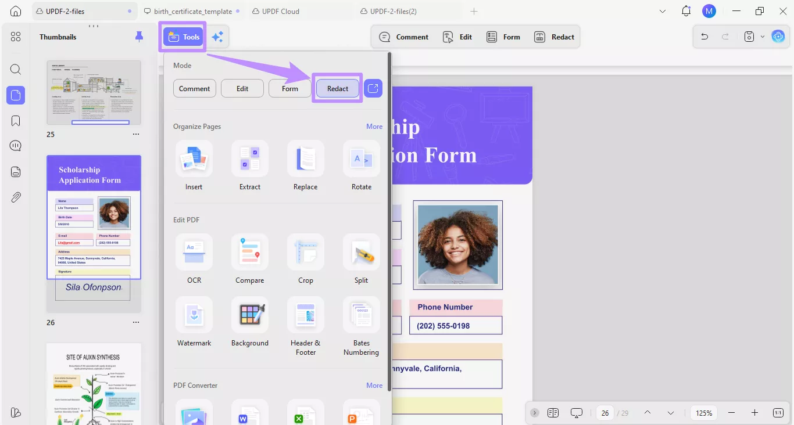Select Edit in the top toolbar
Image resolution: width=794 pixels, height=425 pixels.
457,37
